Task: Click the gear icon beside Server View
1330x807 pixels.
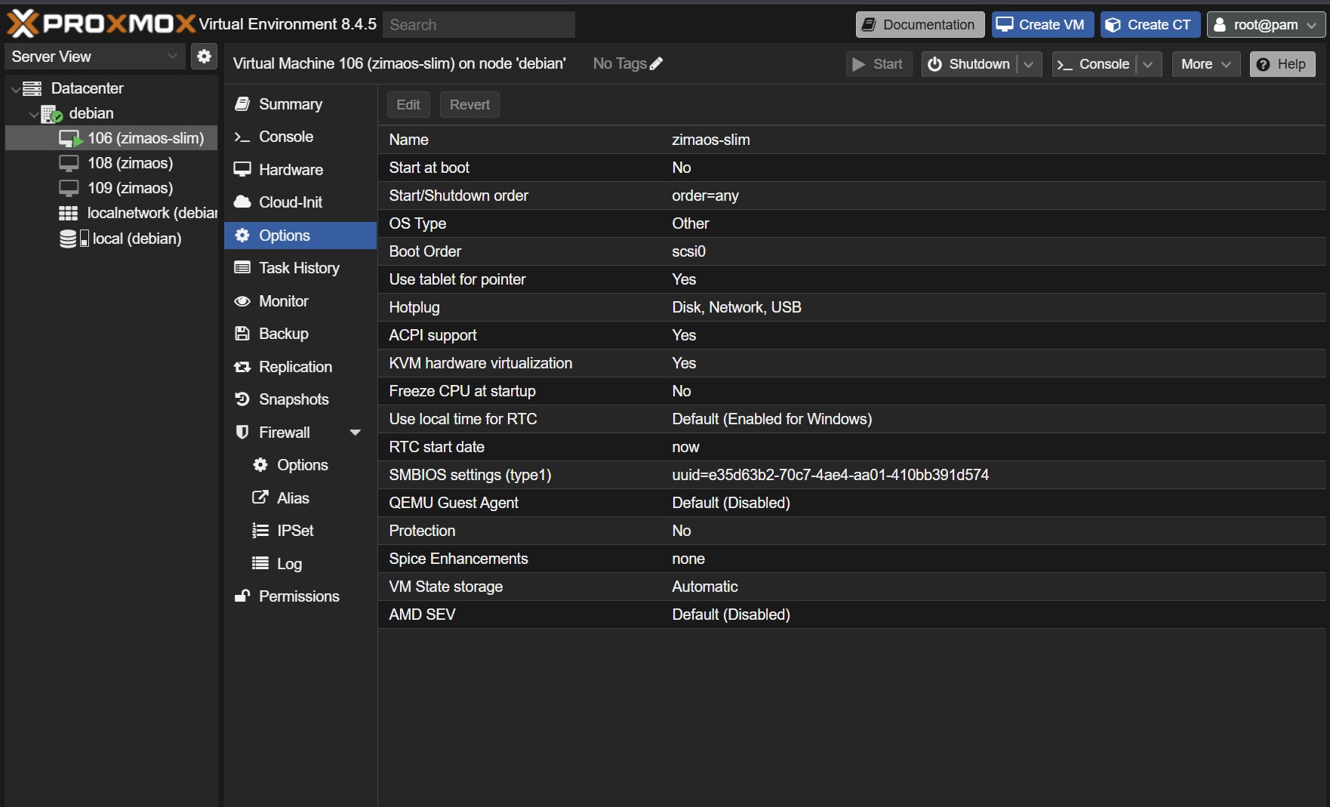Action: 204,57
